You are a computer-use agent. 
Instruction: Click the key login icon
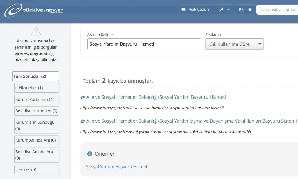[x=221, y=10]
